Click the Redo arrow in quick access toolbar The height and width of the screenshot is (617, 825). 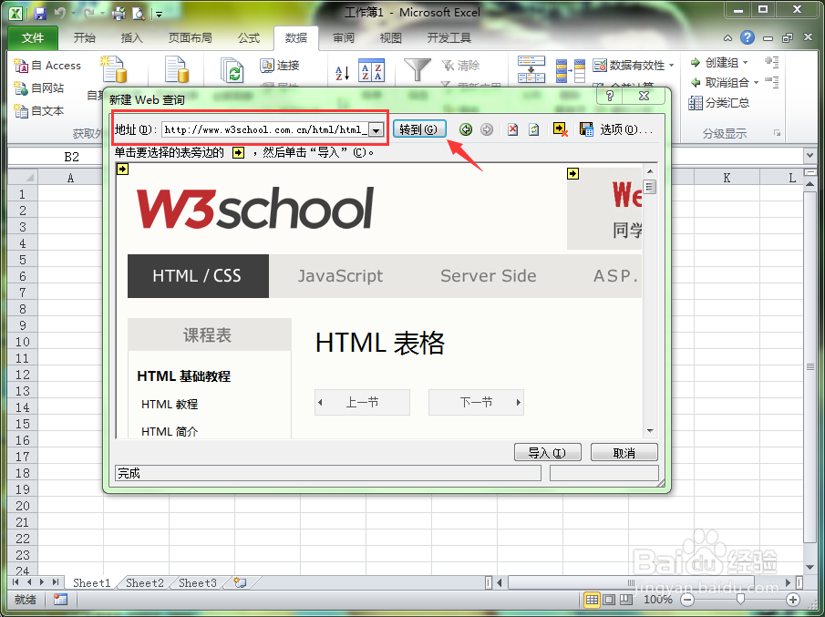click(x=89, y=13)
